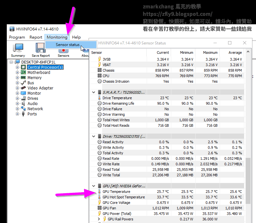Sort by the Minimum column header
The width and height of the screenshot is (256, 223).
(x=183, y=53)
